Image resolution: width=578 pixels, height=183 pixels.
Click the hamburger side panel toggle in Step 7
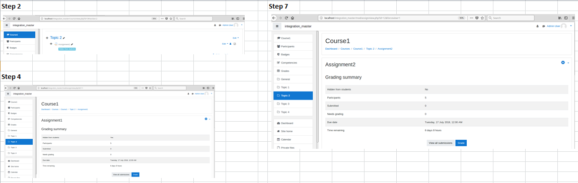(277, 26)
